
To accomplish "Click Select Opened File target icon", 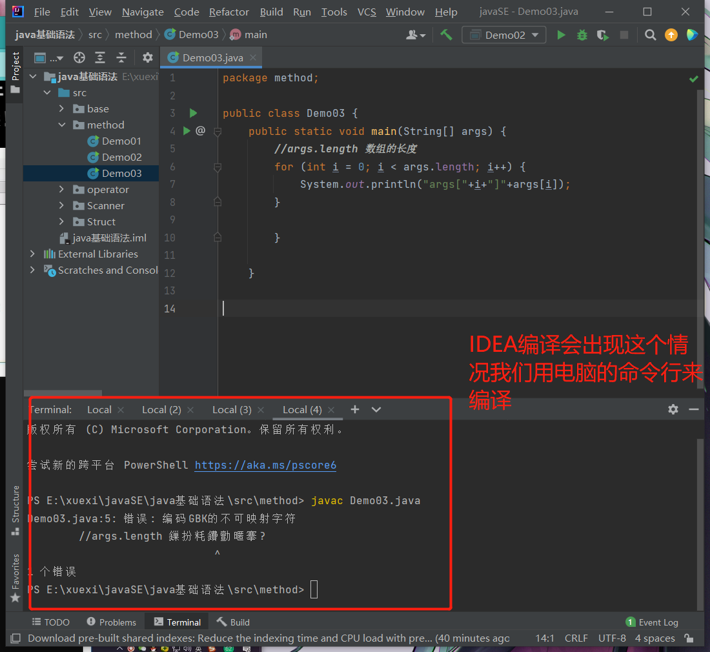I will (x=79, y=57).
